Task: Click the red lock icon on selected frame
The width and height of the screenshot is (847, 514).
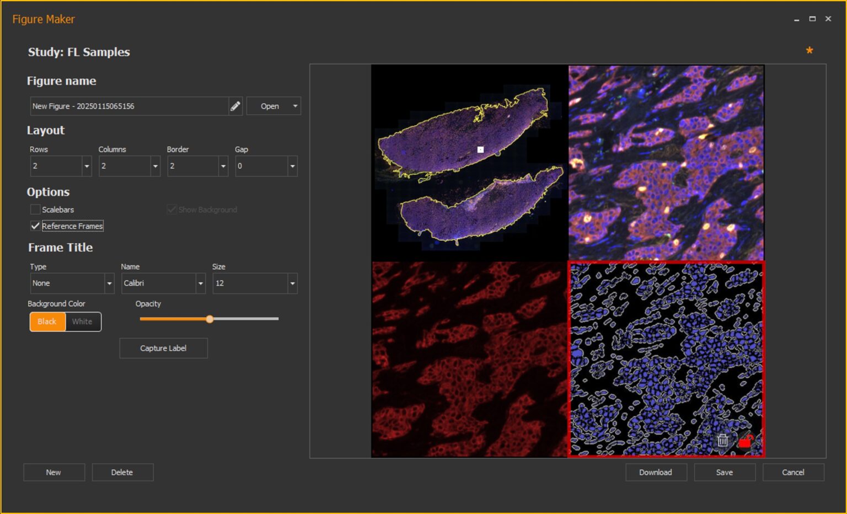Action: coord(746,442)
